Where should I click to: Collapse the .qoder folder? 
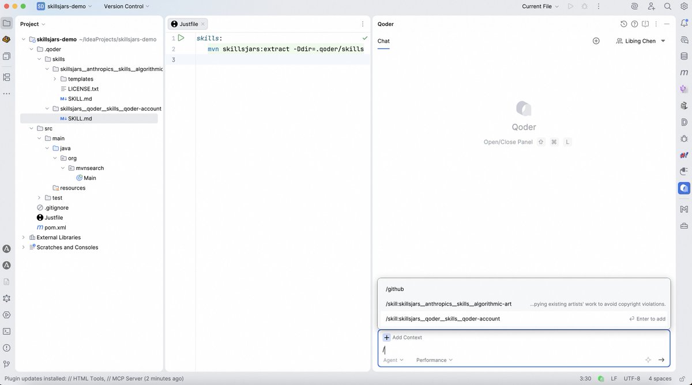(32, 49)
